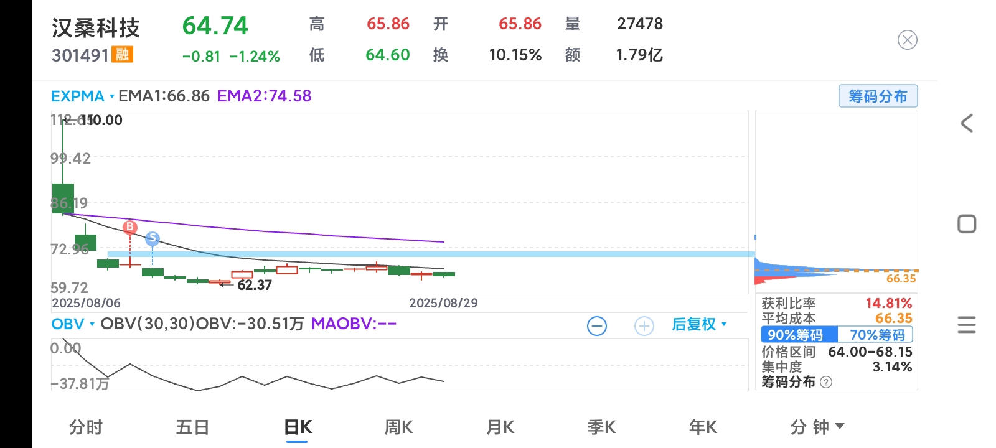Switch to the 年K tab
The width and height of the screenshot is (996, 448).
(x=703, y=427)
